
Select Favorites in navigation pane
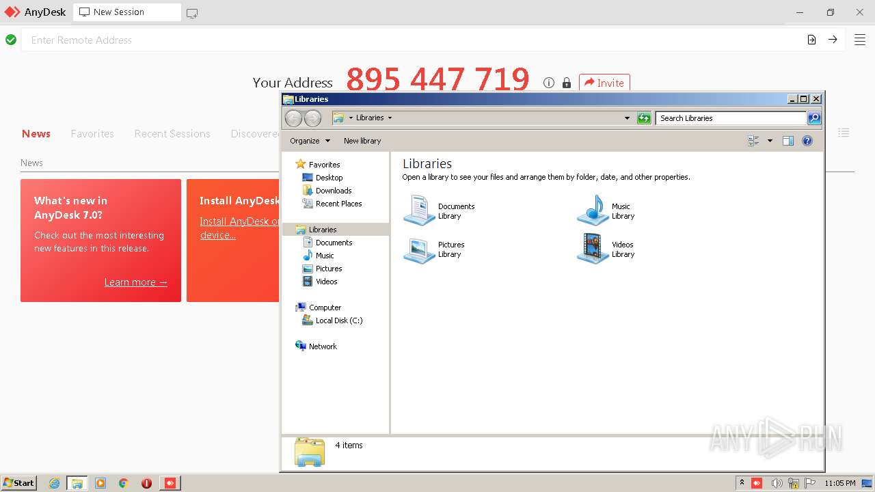324,165
